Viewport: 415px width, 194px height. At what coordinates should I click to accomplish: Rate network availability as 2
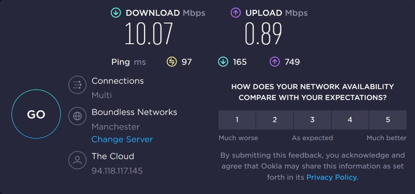point(274,120)
